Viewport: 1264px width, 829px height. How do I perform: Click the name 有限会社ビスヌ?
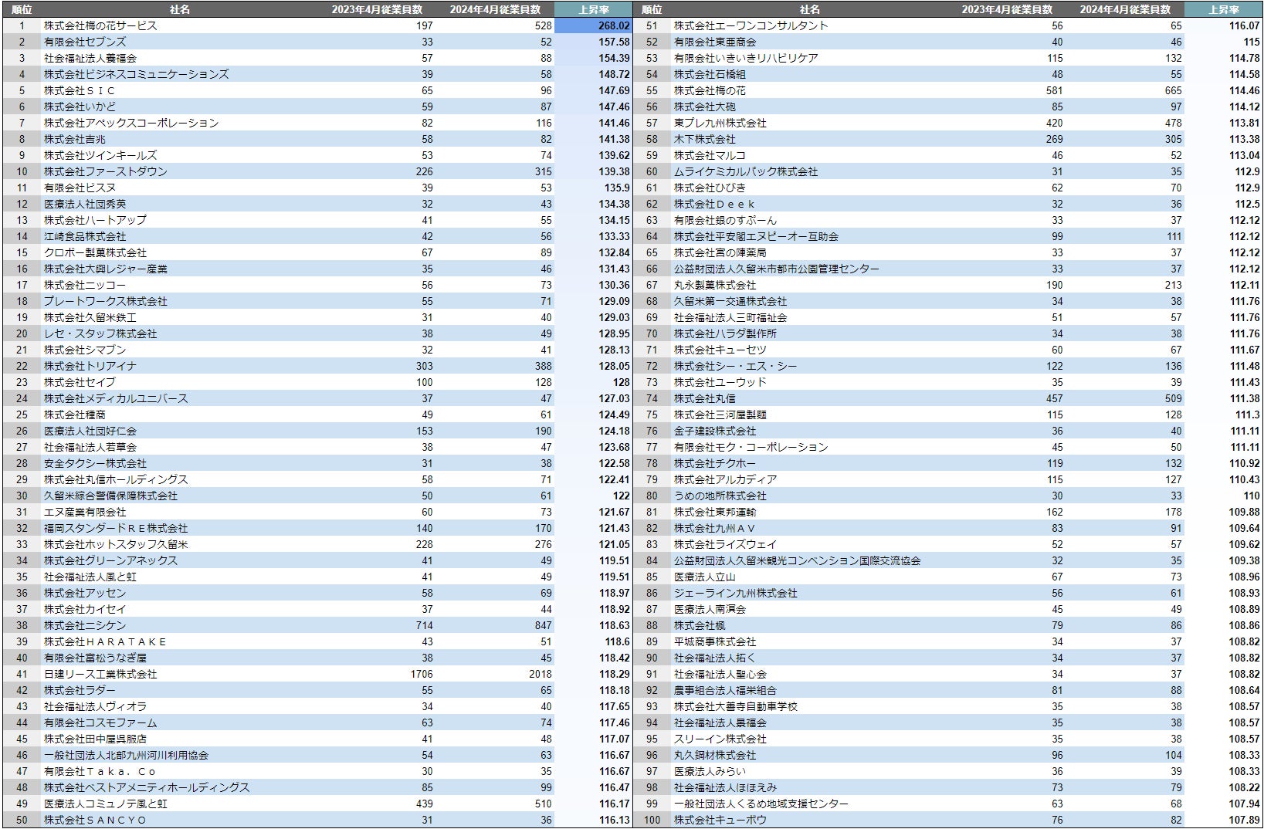[80, 188]
